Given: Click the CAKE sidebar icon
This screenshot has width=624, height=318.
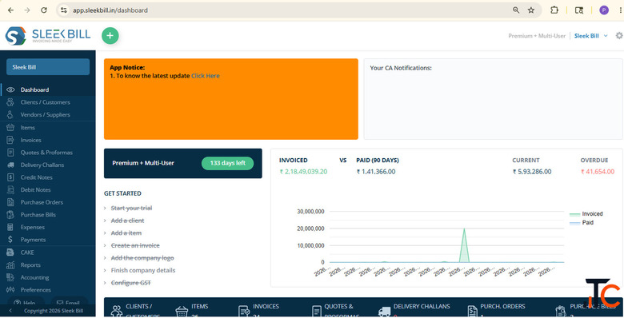Looking at the screenshot, I should point(10,252).
